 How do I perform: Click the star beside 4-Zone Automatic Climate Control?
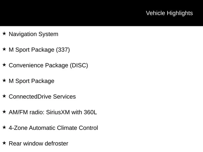coord(4,127)
